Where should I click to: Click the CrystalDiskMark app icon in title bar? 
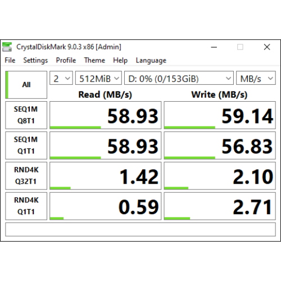click(7, 47)
